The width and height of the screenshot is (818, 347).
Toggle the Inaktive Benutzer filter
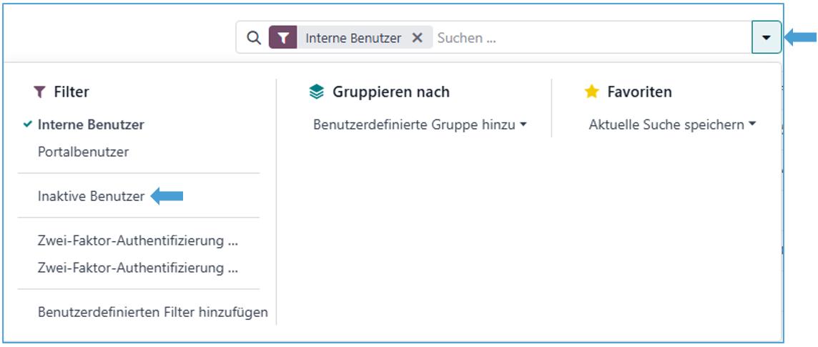pos(91,196)
